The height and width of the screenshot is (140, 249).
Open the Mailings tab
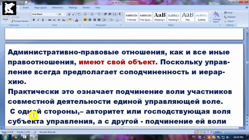click(73, 8)
